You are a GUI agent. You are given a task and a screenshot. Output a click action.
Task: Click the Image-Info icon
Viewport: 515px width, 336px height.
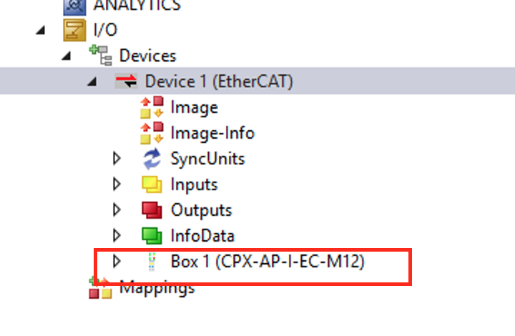pyautogui.click(x=152, y=132)
